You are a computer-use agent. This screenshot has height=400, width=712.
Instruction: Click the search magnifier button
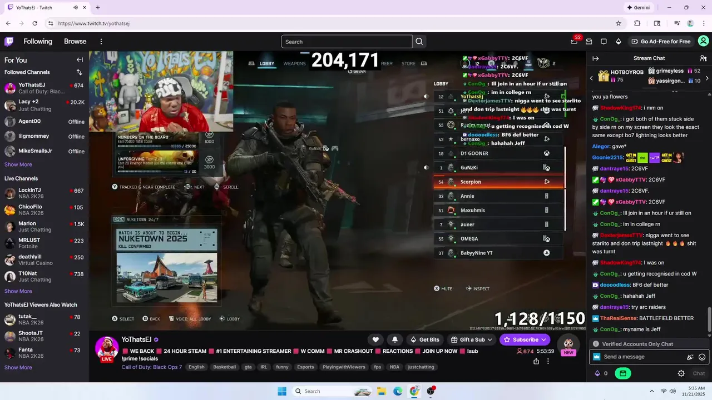click(x=419, y=42)
